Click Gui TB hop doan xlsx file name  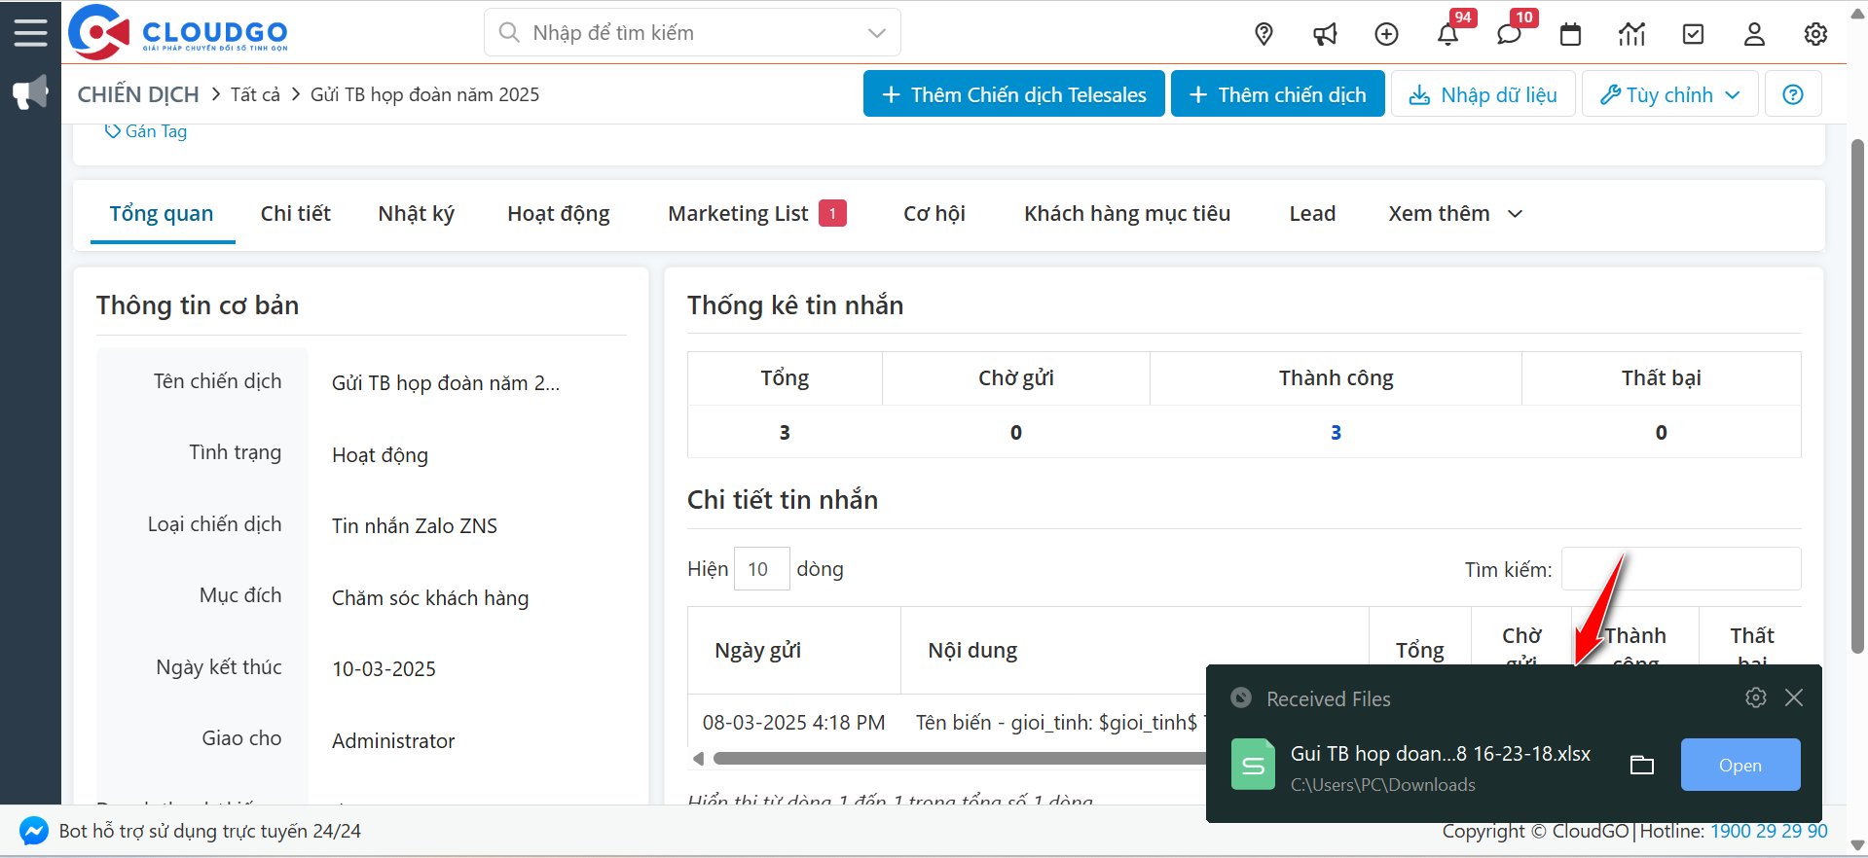point(1441,754)
